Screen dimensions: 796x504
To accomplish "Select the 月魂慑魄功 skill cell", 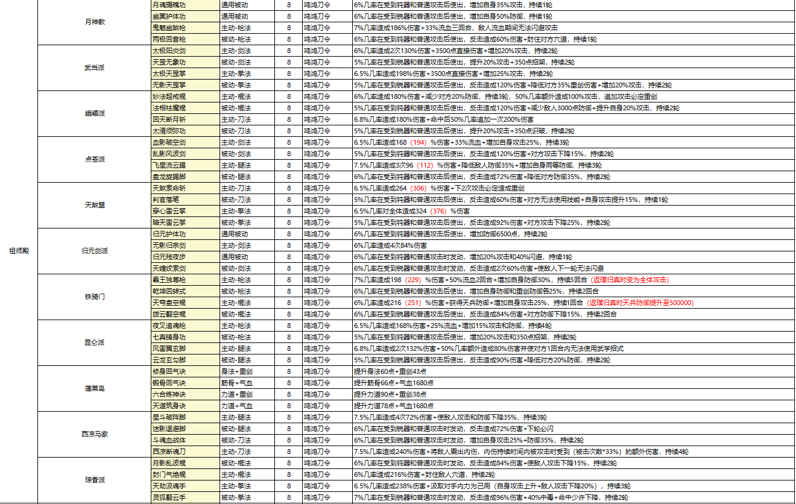I will (x=185, y=5).
